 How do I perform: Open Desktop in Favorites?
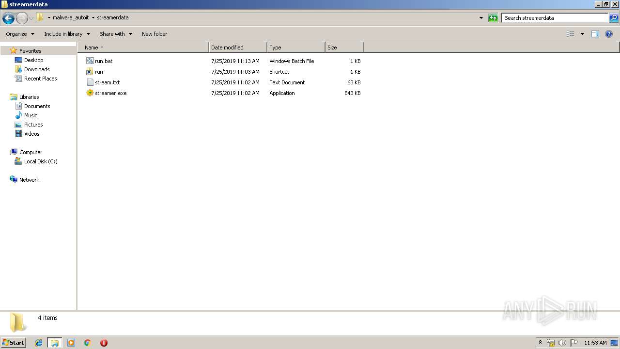click(33, 60)
